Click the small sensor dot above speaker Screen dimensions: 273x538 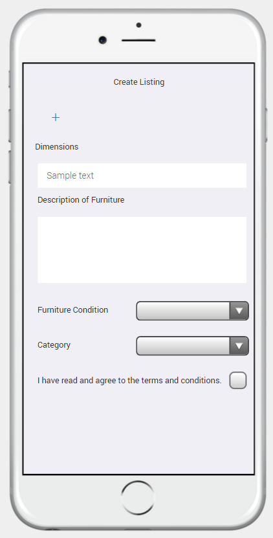click(x=138, y=25)
